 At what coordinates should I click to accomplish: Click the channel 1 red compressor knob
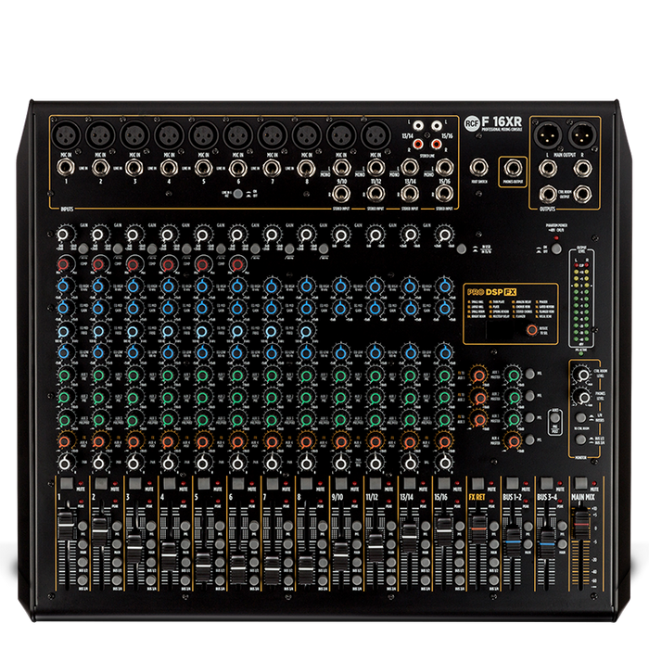(x=61, y=265)
